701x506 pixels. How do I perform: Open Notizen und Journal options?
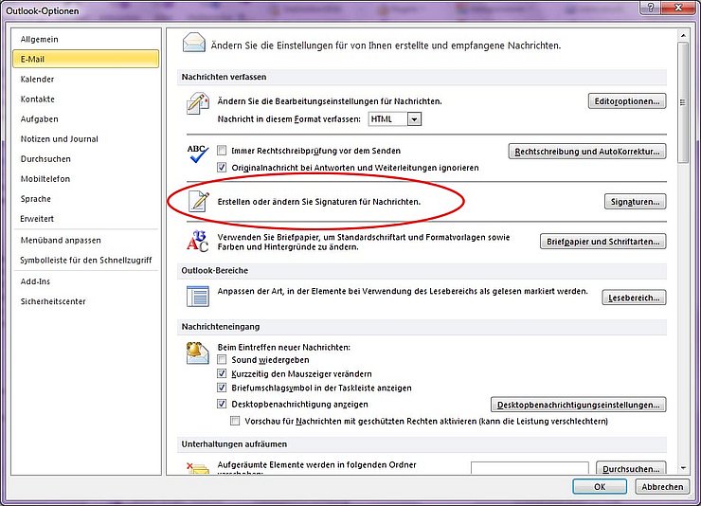tap(86, 139)
